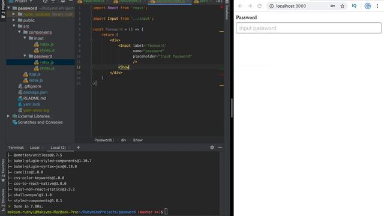The image size is (384, 216).
Task: Collapse the components folder
Action: [x=19, y=32]
